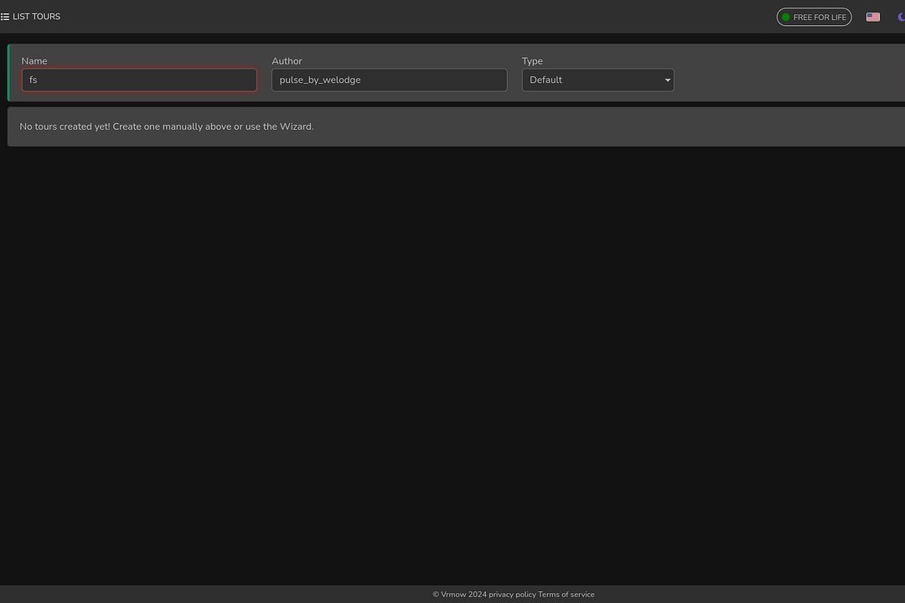Click the Author field with pulse_by_welodge

(389, 80)
